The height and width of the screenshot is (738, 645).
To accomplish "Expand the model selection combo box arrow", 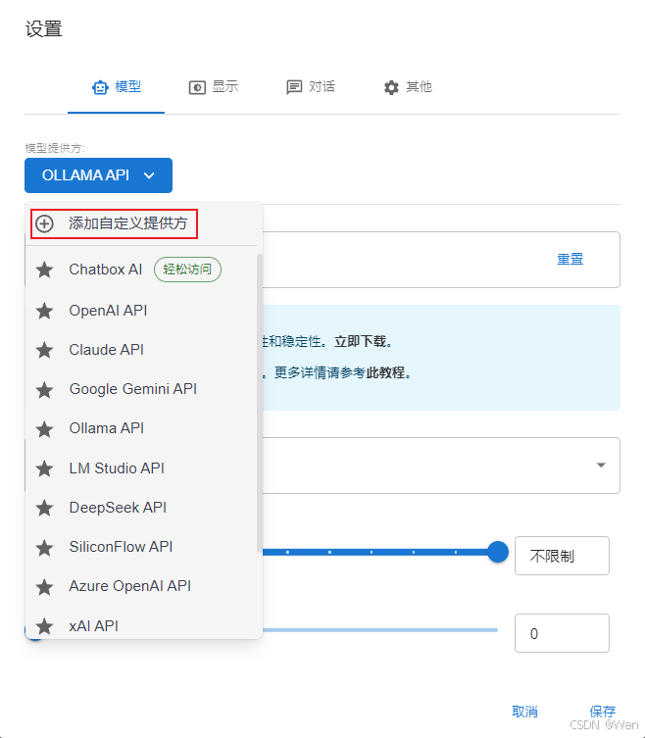I will [601, 465].
